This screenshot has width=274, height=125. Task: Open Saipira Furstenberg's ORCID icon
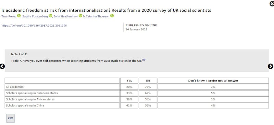(50, 16)
